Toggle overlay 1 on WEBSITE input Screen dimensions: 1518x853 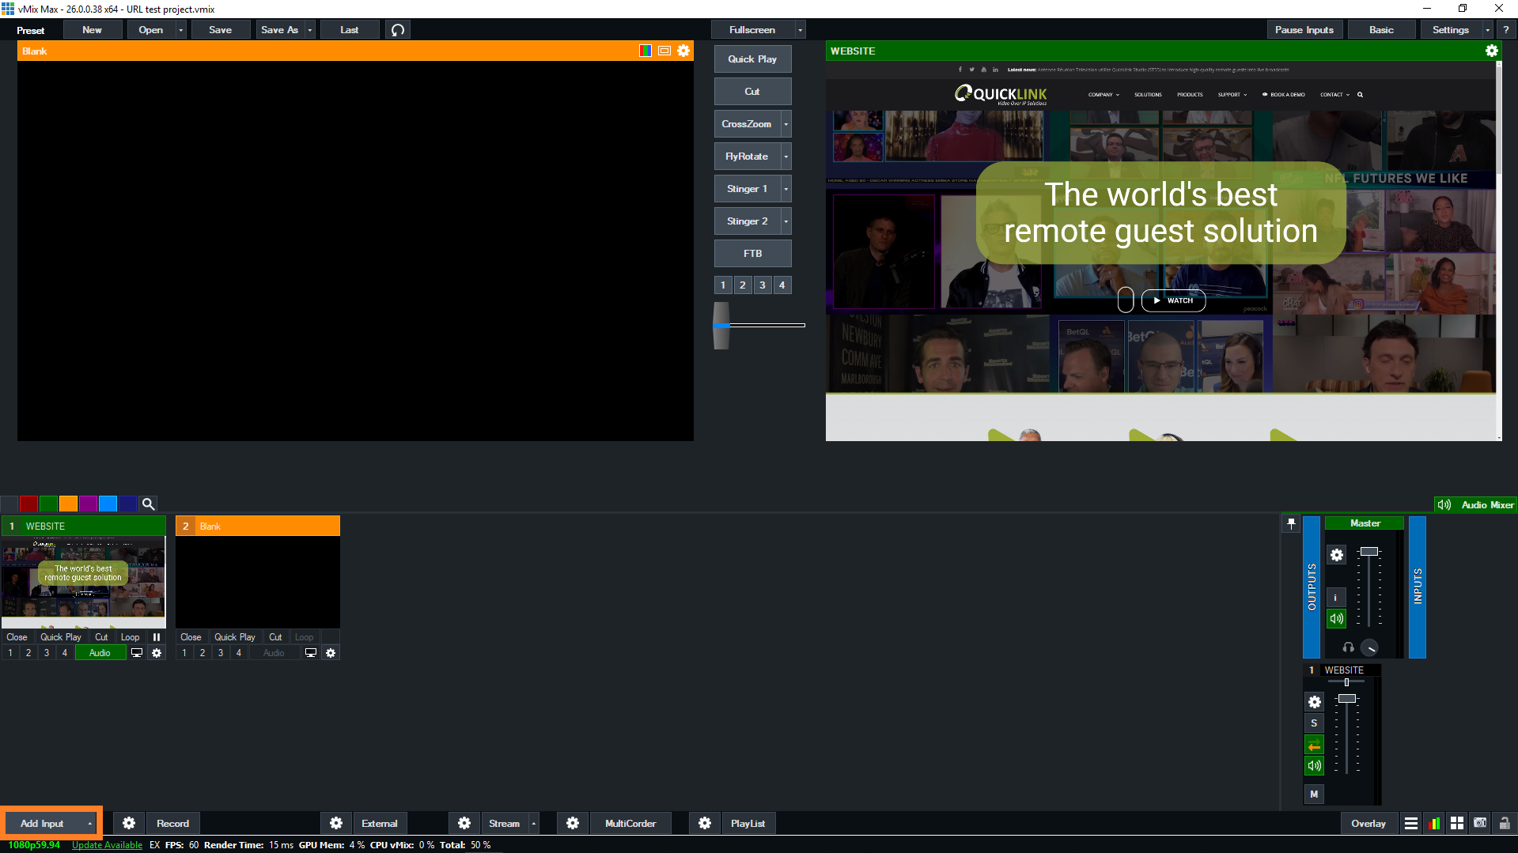click(x=10, y=653)
